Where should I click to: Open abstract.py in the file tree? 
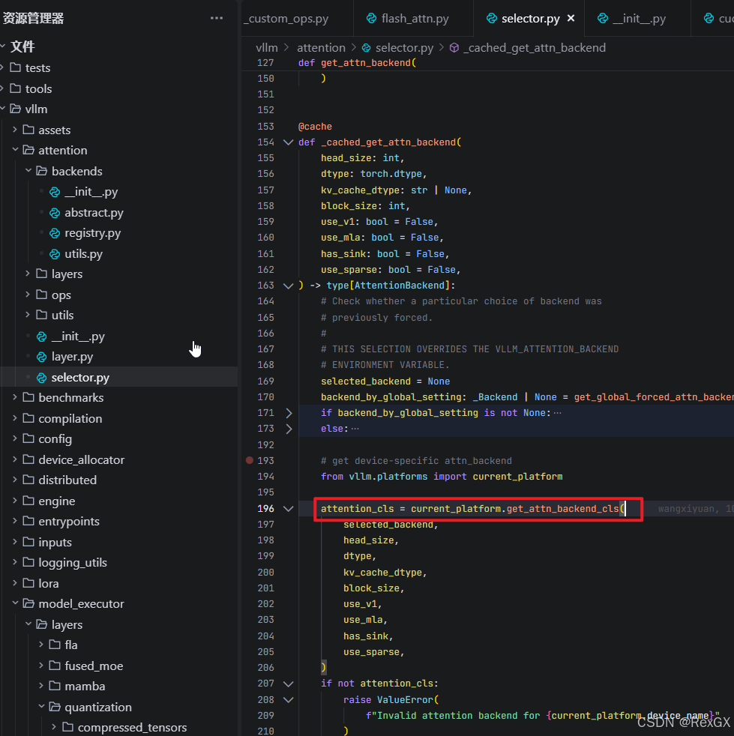click(x=94, y=213)
